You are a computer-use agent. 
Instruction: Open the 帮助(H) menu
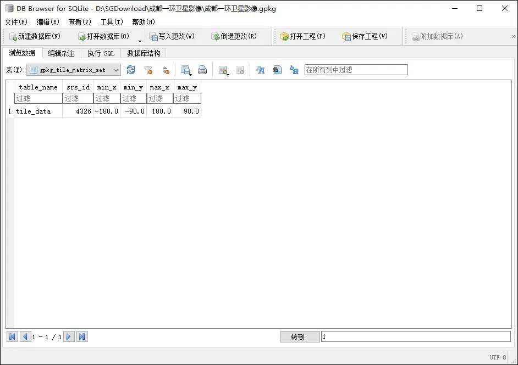(144, 22)
